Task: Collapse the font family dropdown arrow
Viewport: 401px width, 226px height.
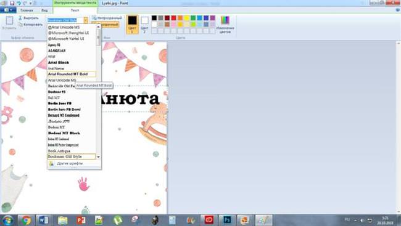Action: [86, 20]
